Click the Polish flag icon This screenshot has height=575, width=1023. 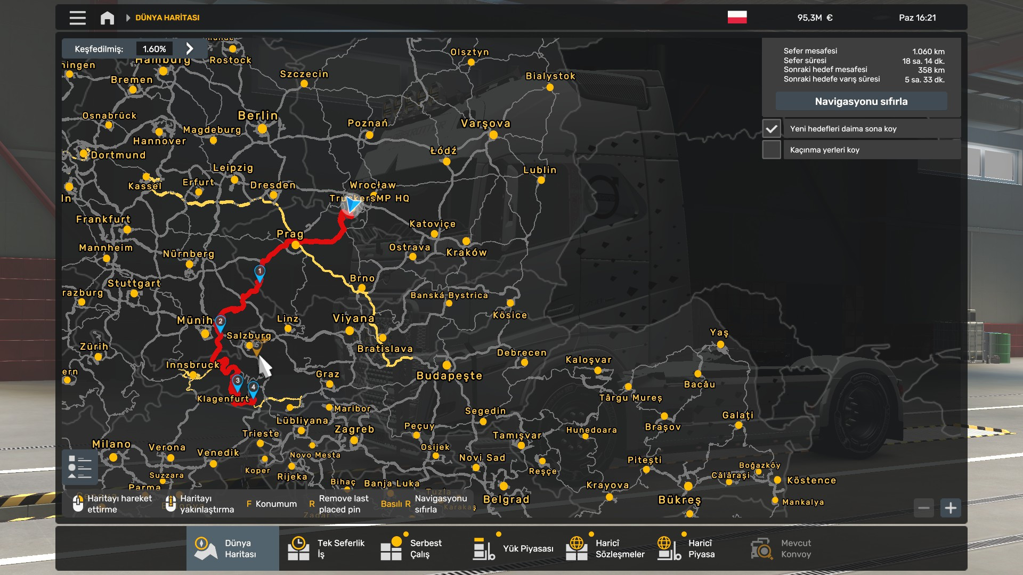(x=737, y=17)
